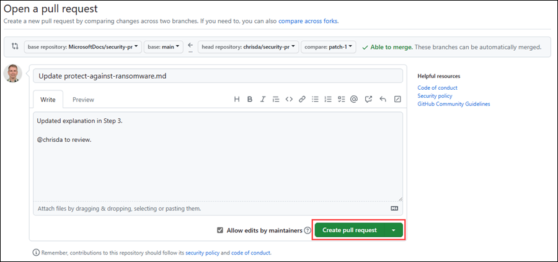The height and width of the screenshot is (262, 558).
Task: Click the Attach files by dragging area
Action: (218, 208)
